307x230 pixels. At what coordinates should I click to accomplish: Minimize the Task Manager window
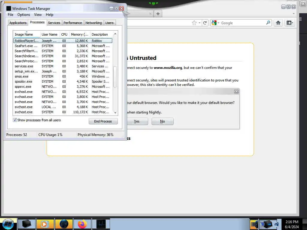point(111,8)
